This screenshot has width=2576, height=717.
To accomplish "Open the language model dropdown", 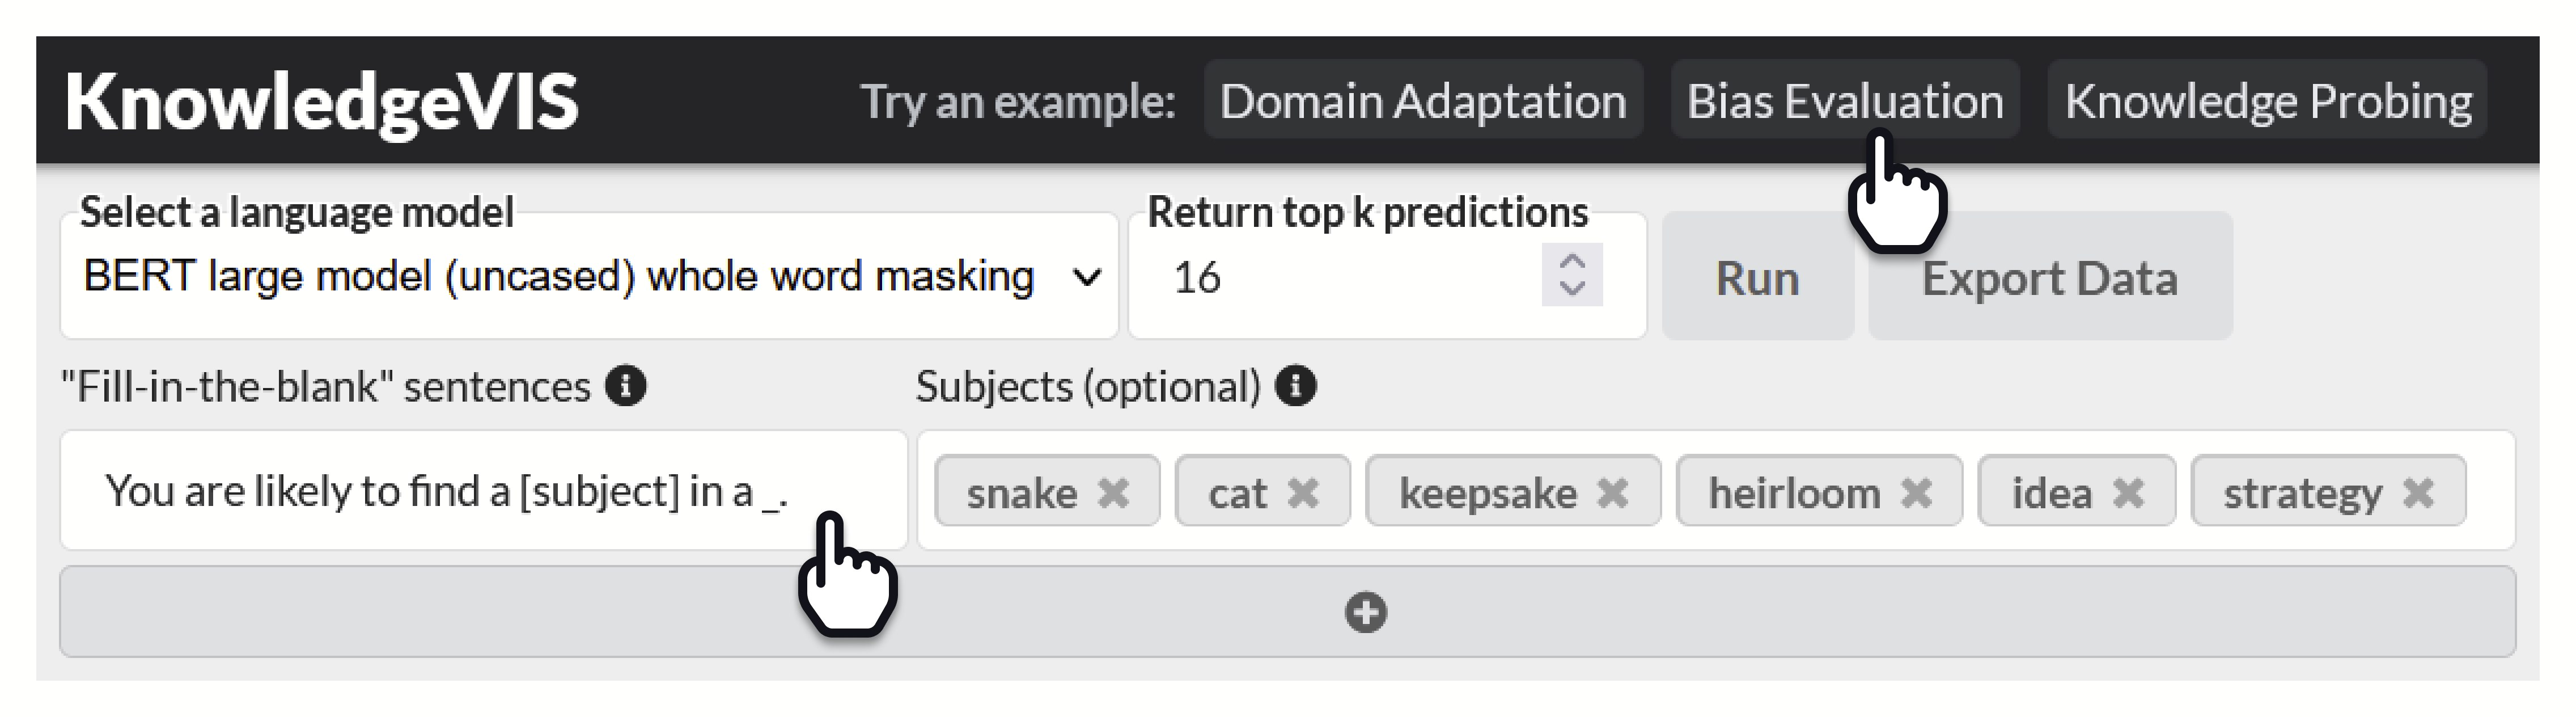I will [x=588, y=277].
